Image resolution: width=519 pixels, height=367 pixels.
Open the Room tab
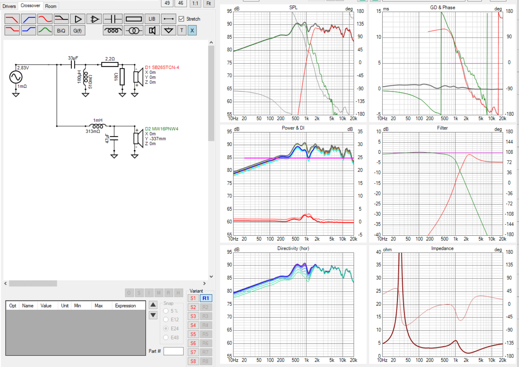pyautogui.click(x=51, y=6)
